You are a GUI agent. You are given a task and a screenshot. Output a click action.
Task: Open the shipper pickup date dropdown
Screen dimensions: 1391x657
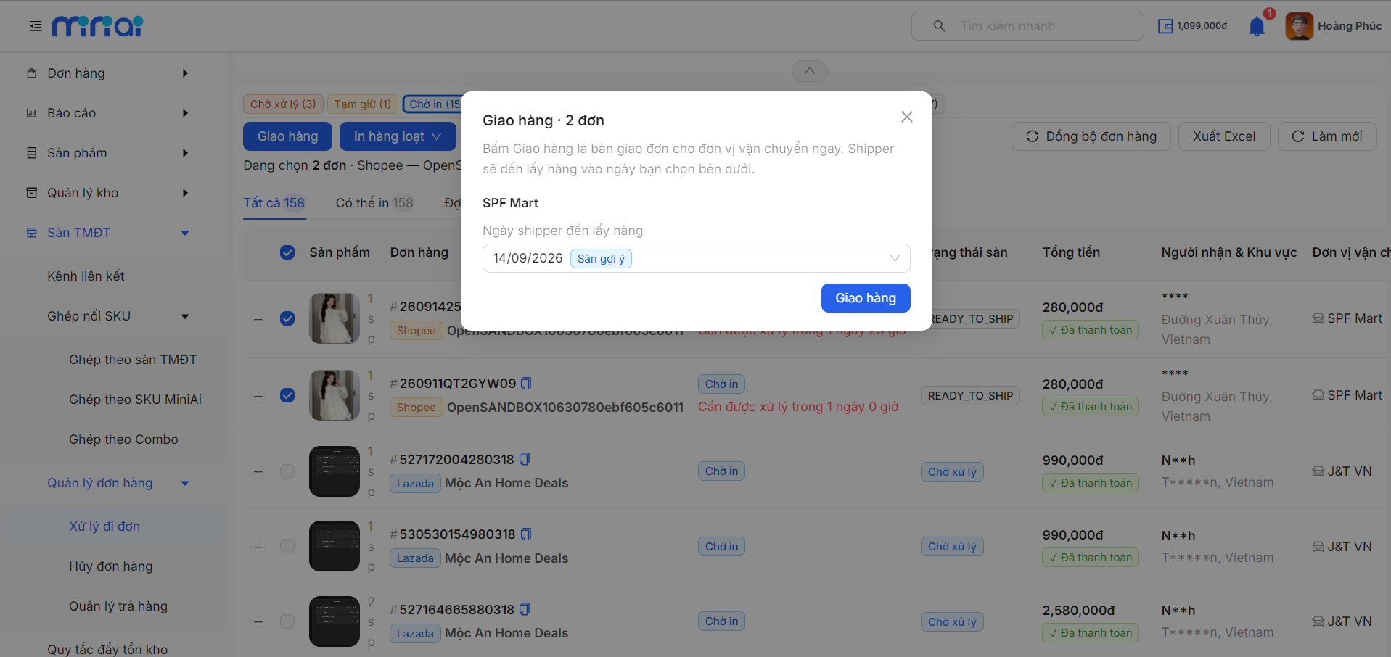697,258
